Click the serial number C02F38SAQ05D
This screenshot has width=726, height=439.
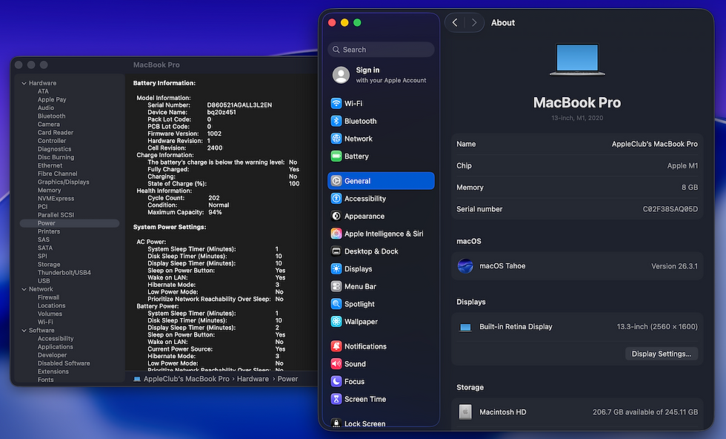(670, 209)
